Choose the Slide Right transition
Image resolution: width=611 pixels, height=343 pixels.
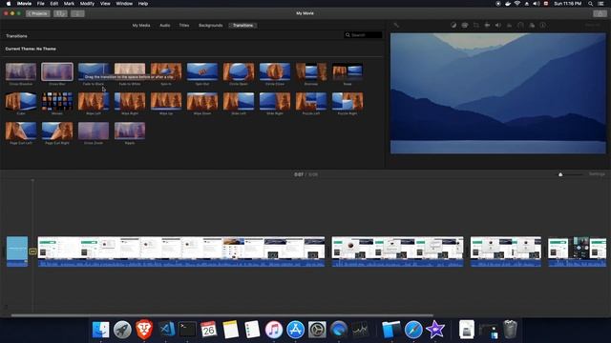275,102
